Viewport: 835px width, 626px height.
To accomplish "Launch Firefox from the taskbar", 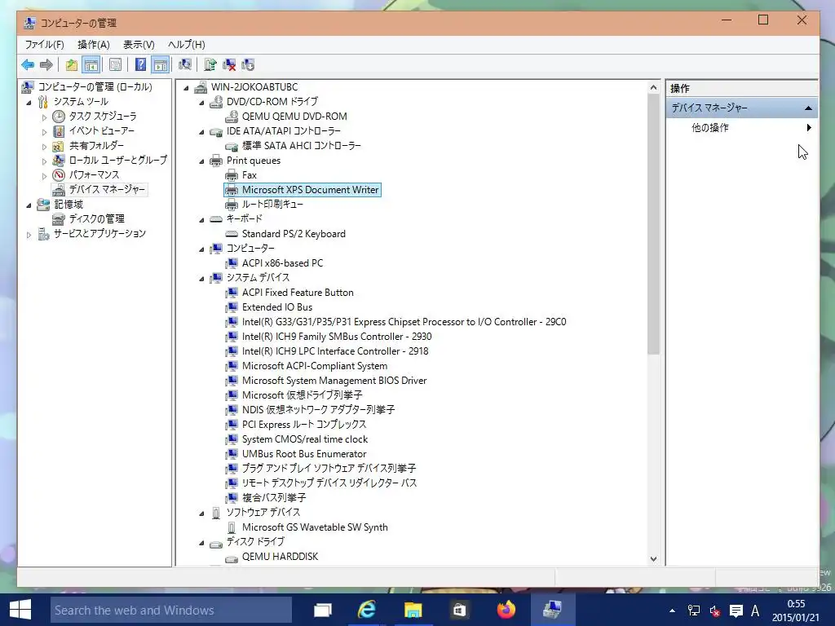I will [506, 610].
